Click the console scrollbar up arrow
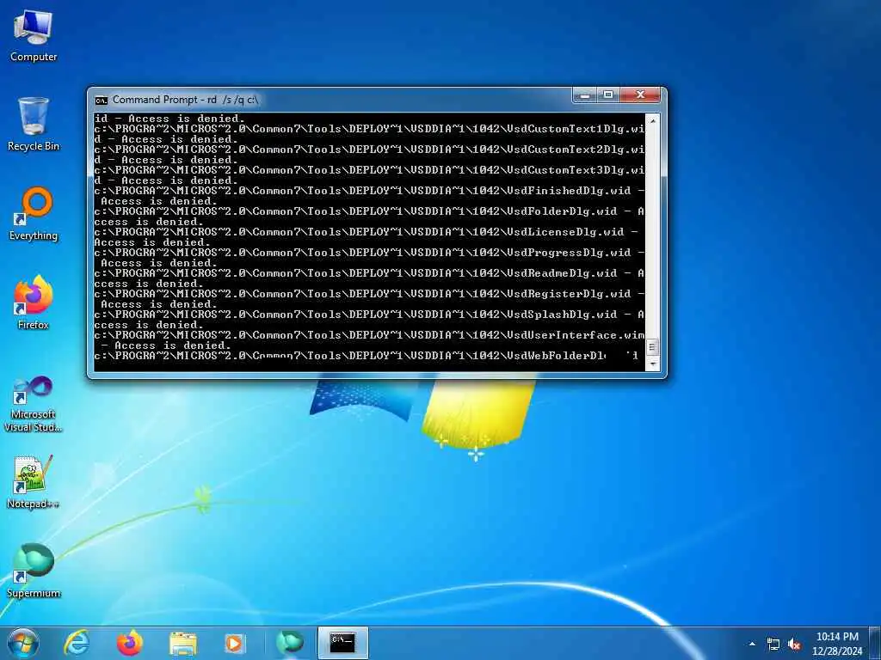This screenshot has width=881, height=660. coord(652,120)
